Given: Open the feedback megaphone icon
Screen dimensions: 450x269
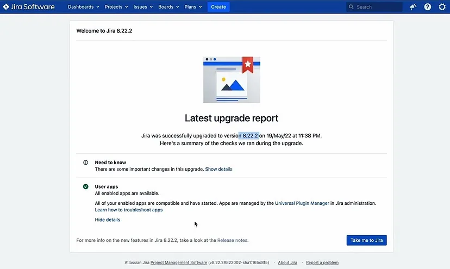Looking at the screenshot, I should coord(413,7).
